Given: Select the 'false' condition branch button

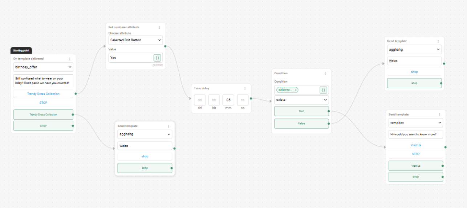Looking at the screenshot, I should coord(301,124).
